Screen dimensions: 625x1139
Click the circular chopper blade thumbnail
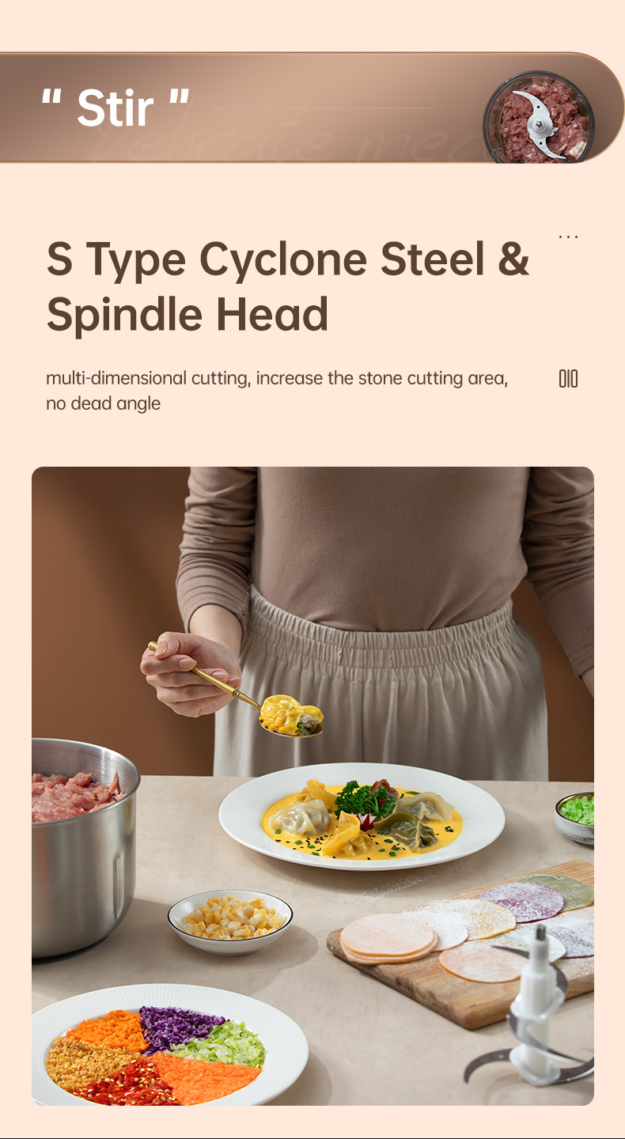pos(540,117)
